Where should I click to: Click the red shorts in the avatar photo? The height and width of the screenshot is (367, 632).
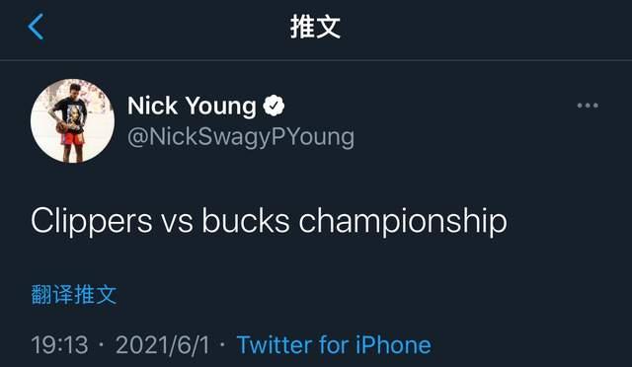(72, 138)
